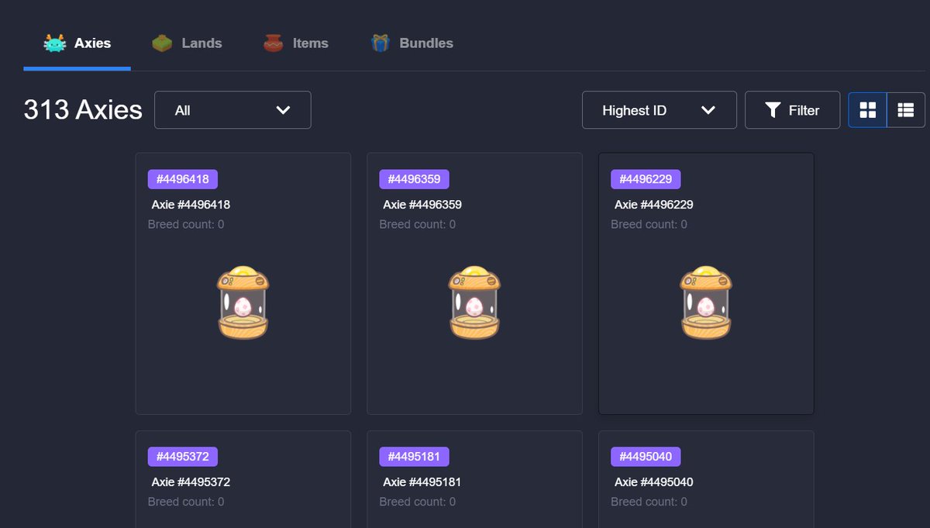Open the Axies tab
930x528 pixels.
point(77,43)
